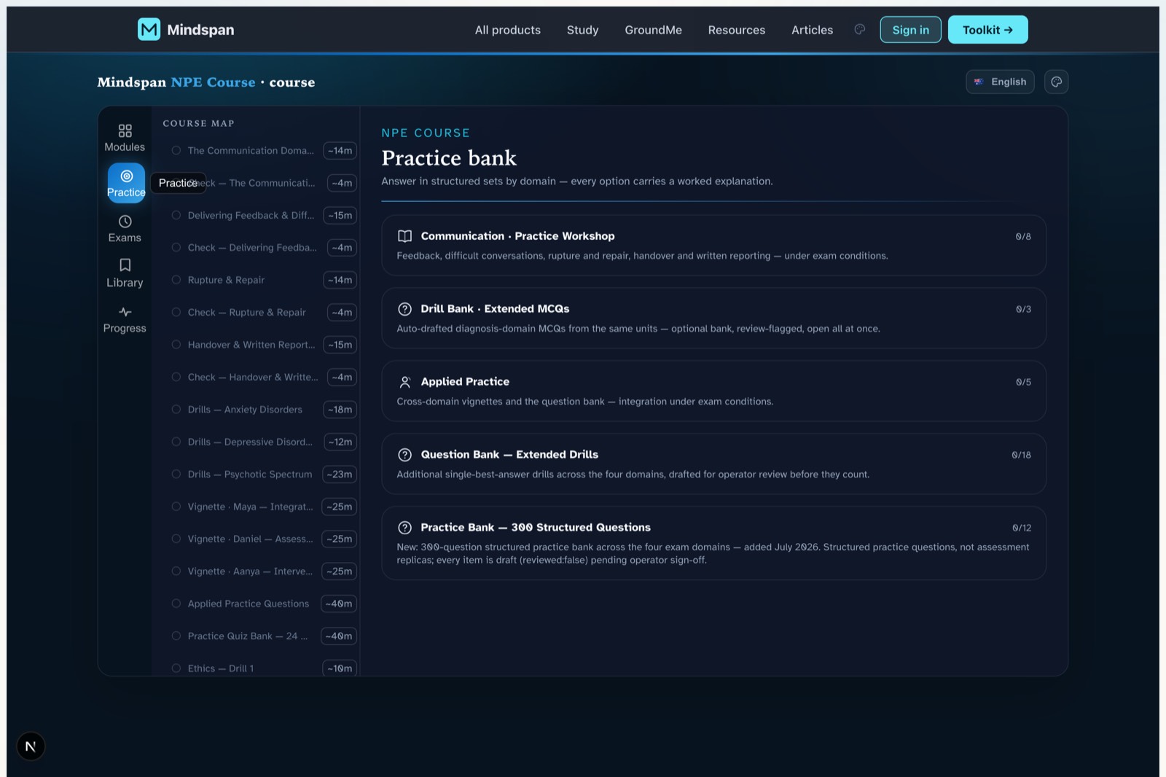Click question icon on Practice Bank 300 card

pos(405,528)
